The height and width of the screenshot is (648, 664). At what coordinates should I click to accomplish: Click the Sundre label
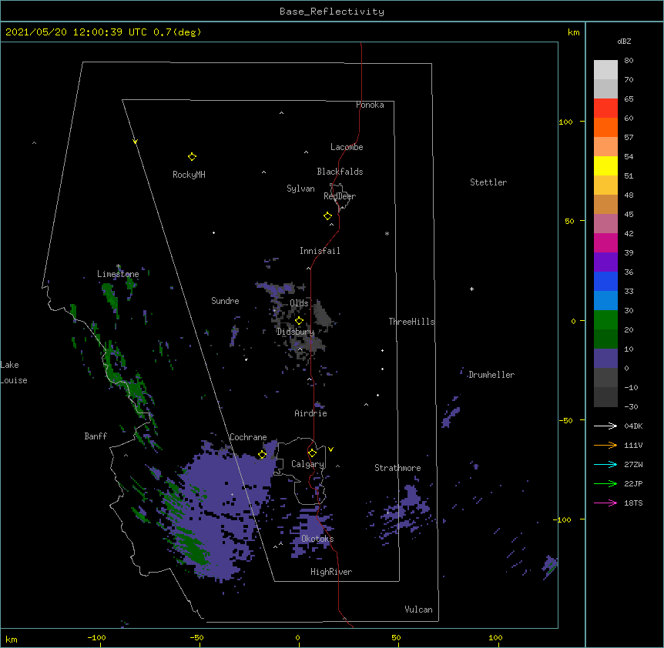[225, 301]
